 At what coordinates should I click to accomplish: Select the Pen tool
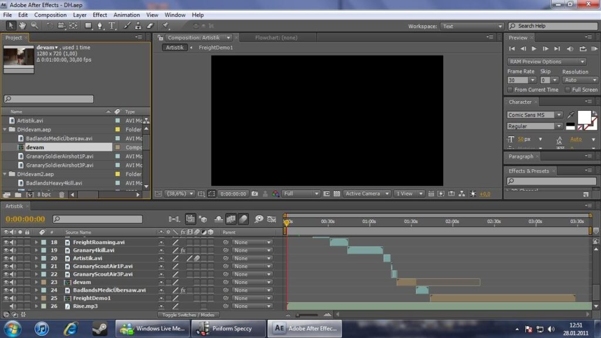coord(100,26)
